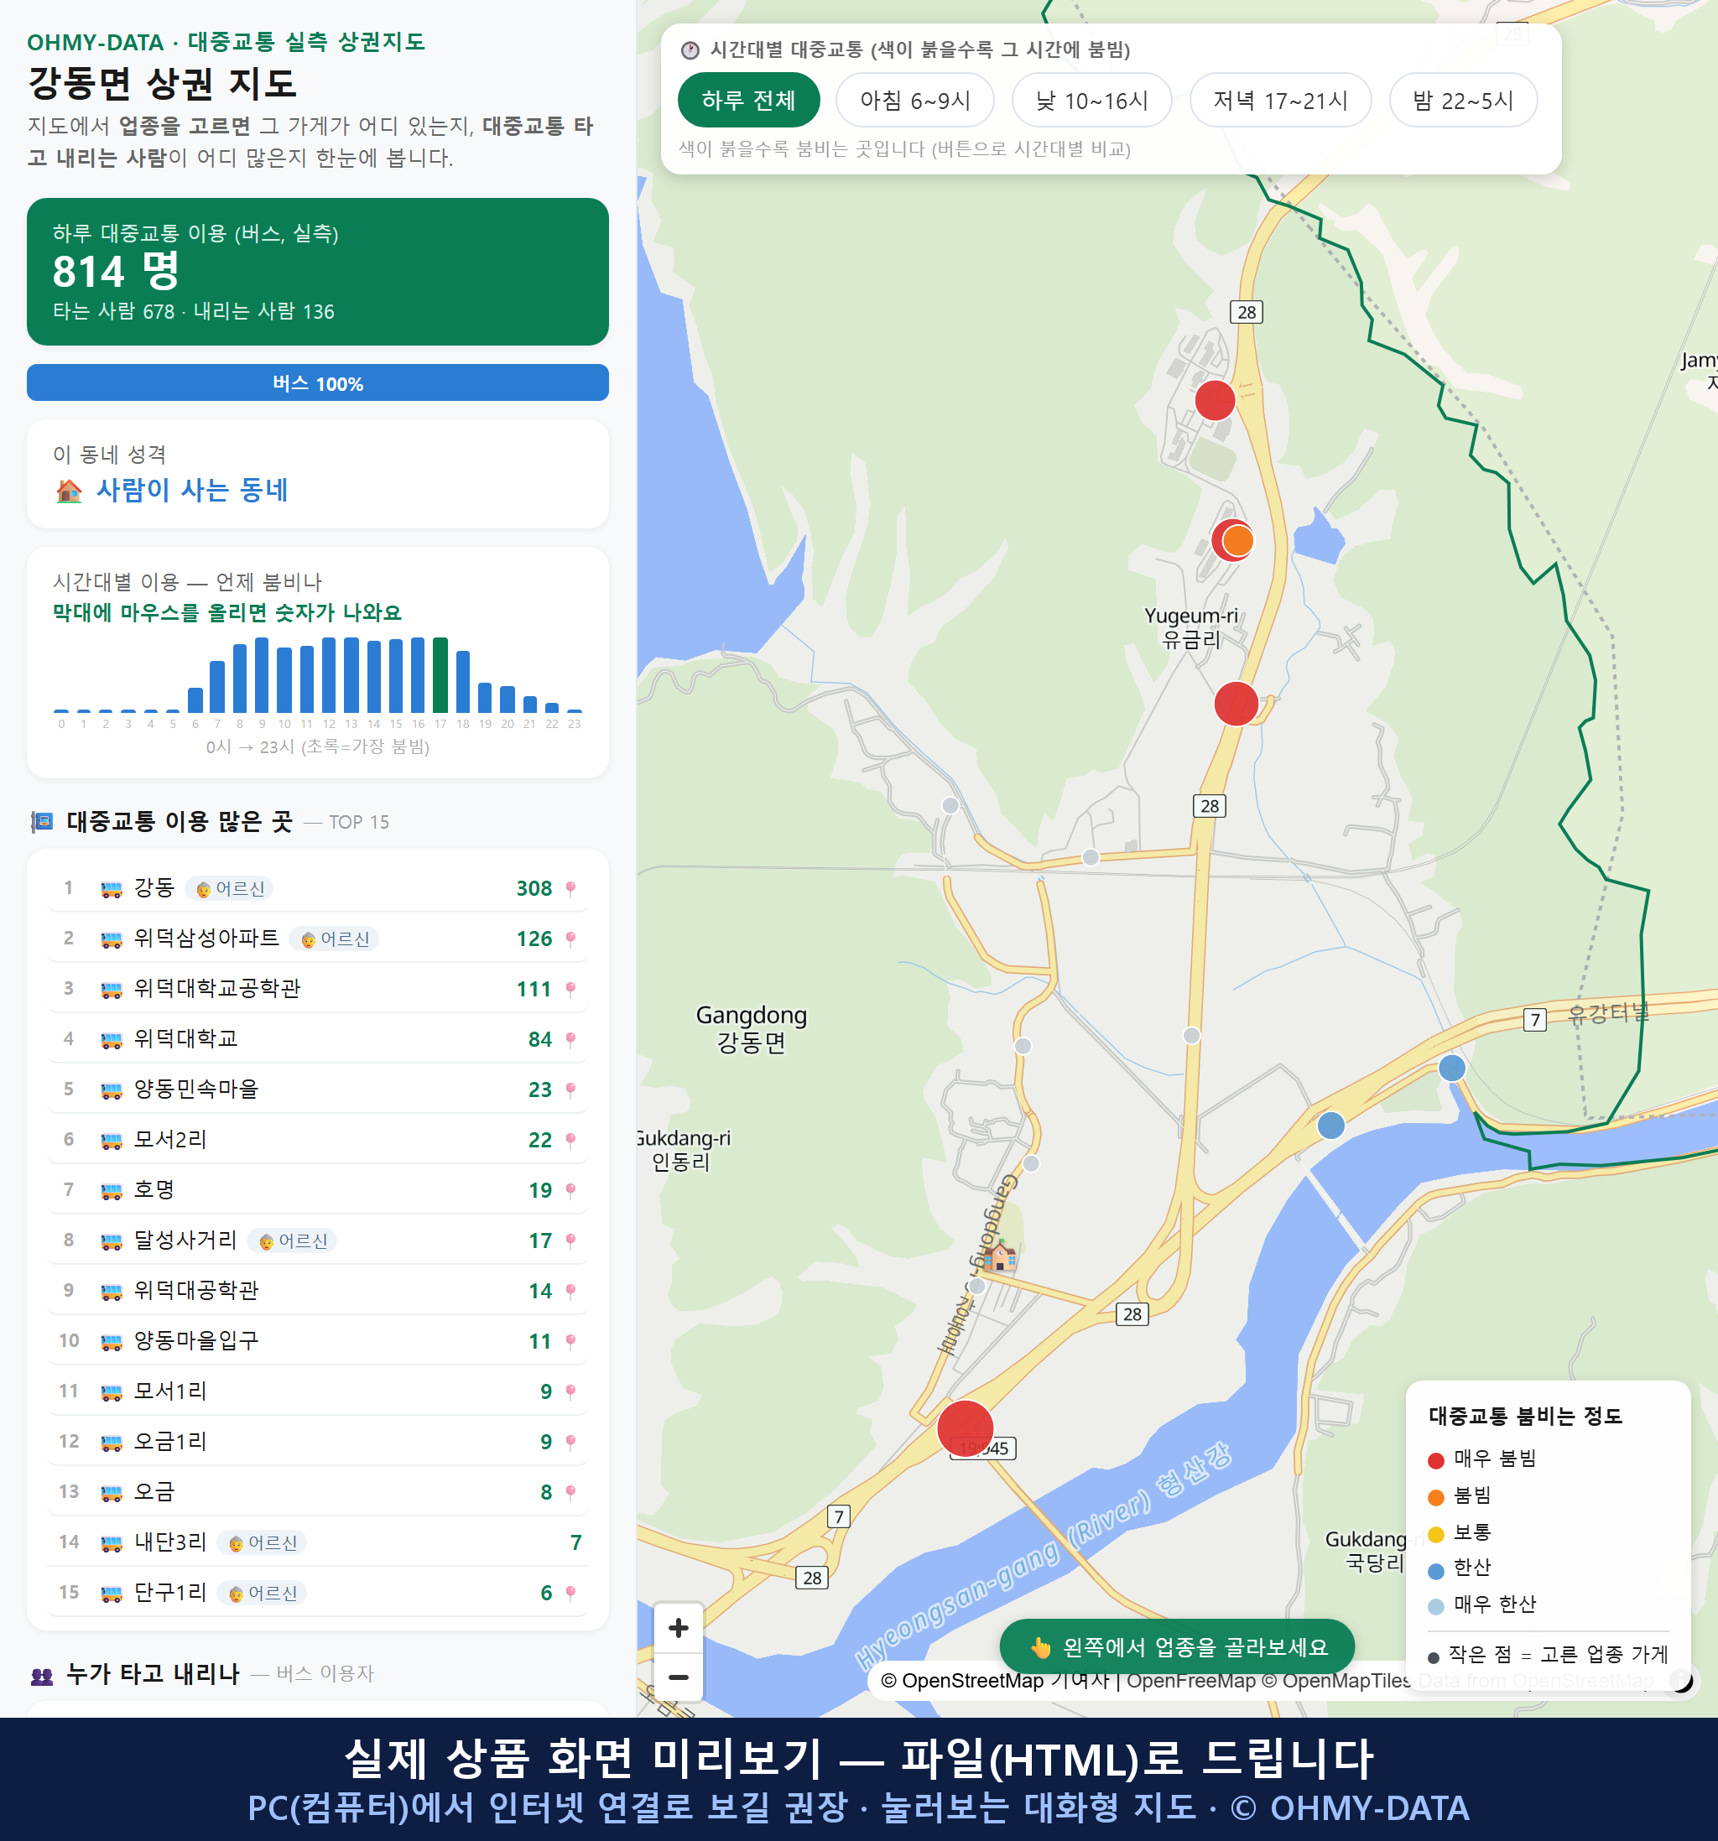Click the pin icon for 위덕삼성아파트 row
The width and height of the screenshot is (1718, 1841).
(x=570, y=939)
